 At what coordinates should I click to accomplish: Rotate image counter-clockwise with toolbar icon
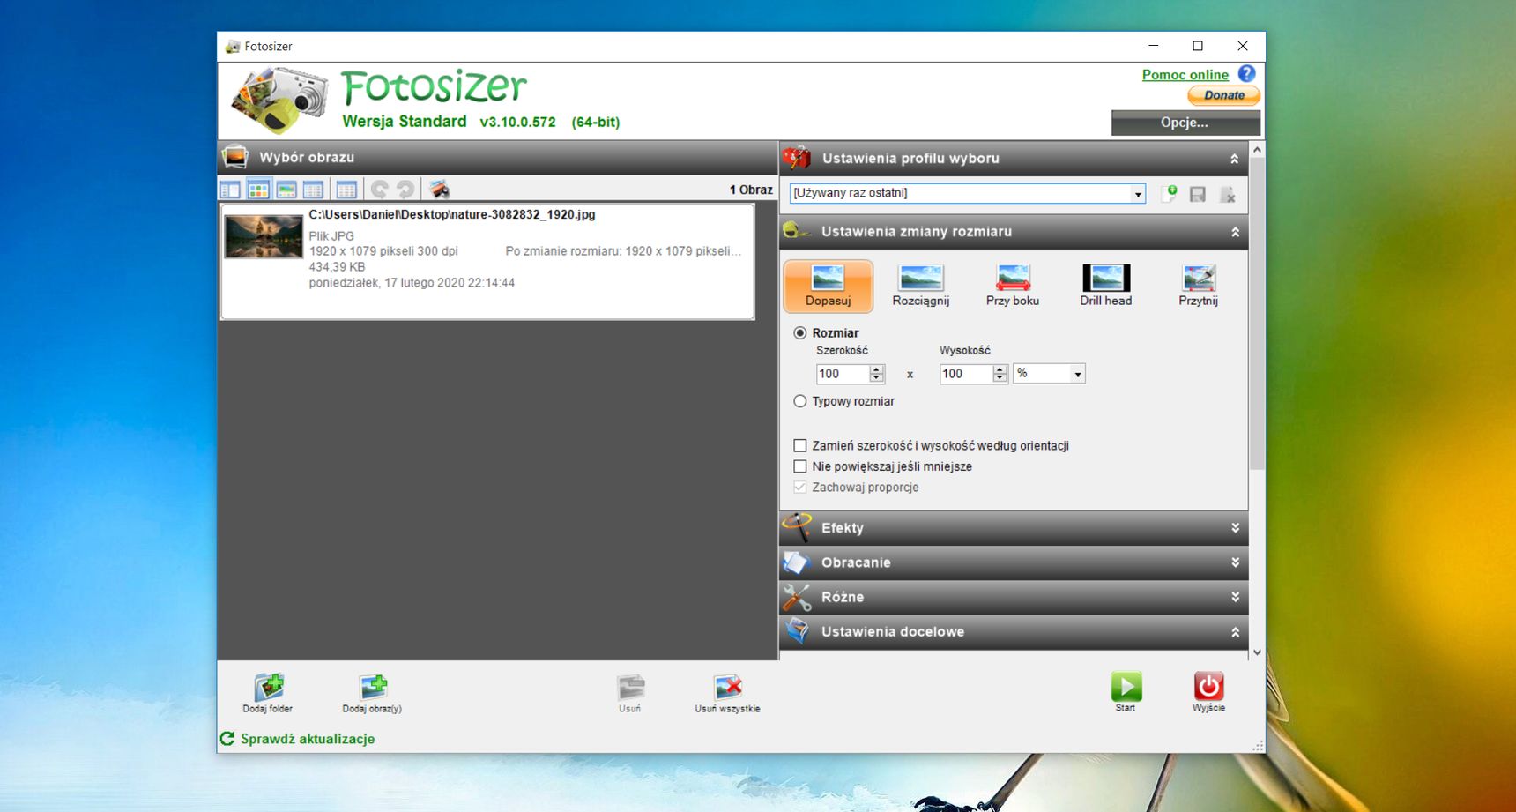tap(380, 190)
